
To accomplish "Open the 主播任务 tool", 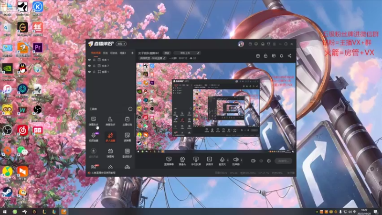I will (127, 121).
